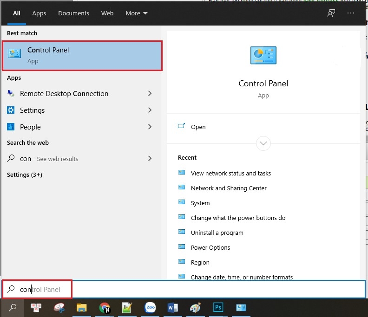Open Network and Sharing Center recent item
368x317 pixels.
pos(229,188)
